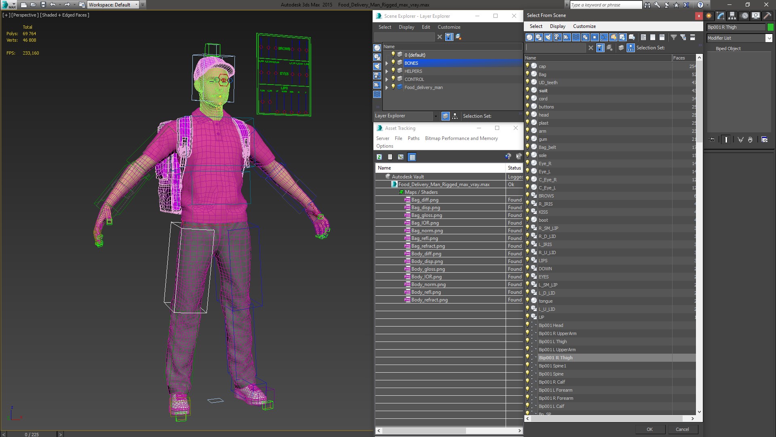Open the Modifier List dropdown
776x437 pixels.
click(x=768, y=38)
